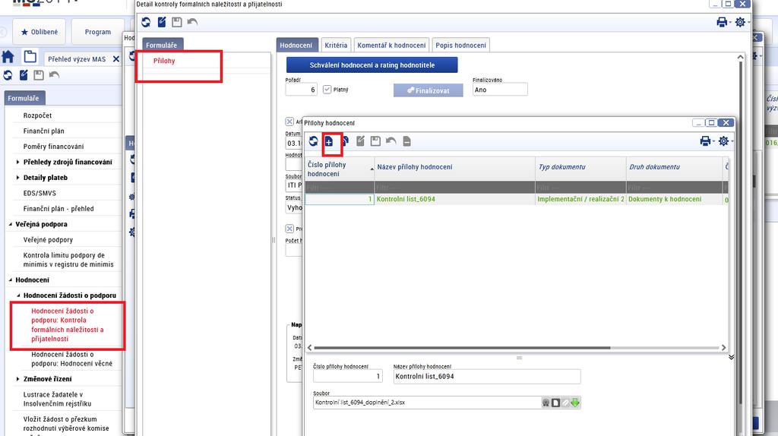Open settings gear in Přílohy hodnocení window
778x436 pixels.
pos(724,141)
